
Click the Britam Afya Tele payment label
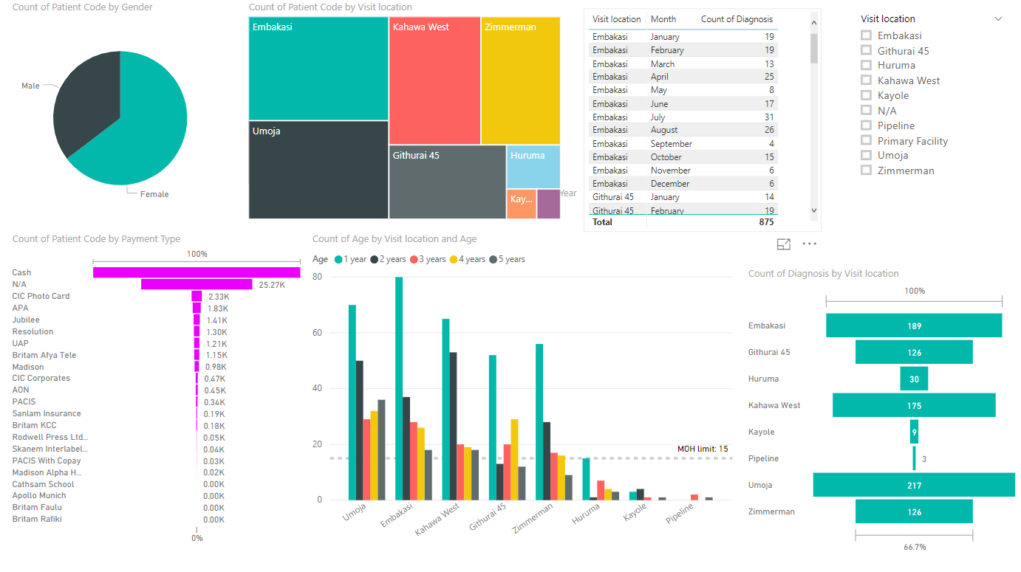[x=44, y=355]
